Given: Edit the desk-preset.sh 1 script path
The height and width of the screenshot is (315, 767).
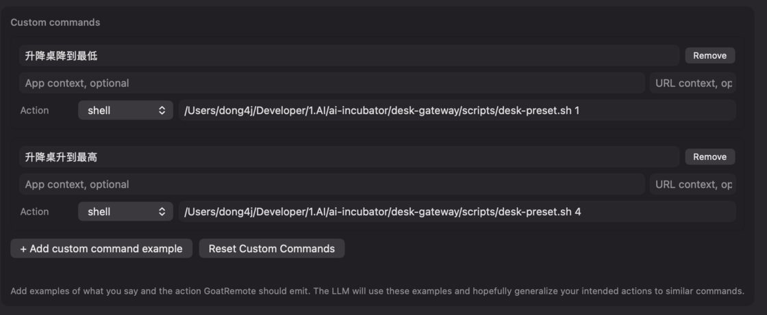Looking at the screenshot, I should (x=457, y=111).
